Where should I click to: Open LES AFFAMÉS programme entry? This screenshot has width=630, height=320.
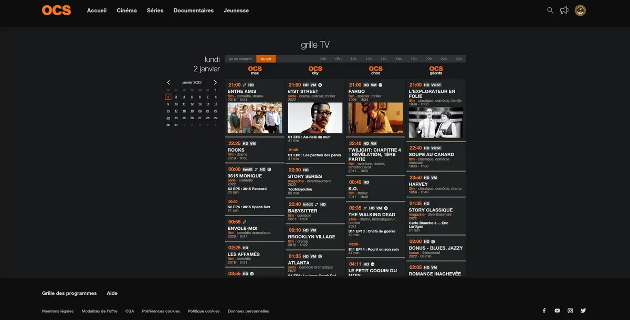(x=255, y=254)
